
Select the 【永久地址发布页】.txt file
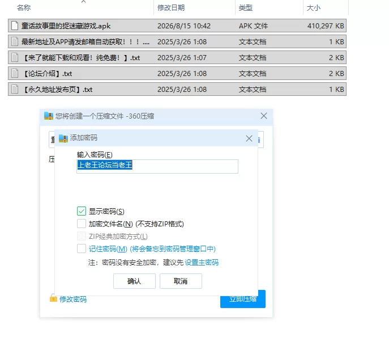(x=177, y=89)
